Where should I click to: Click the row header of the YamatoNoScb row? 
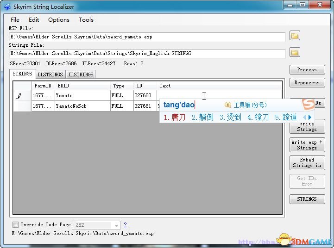point(22,106)
